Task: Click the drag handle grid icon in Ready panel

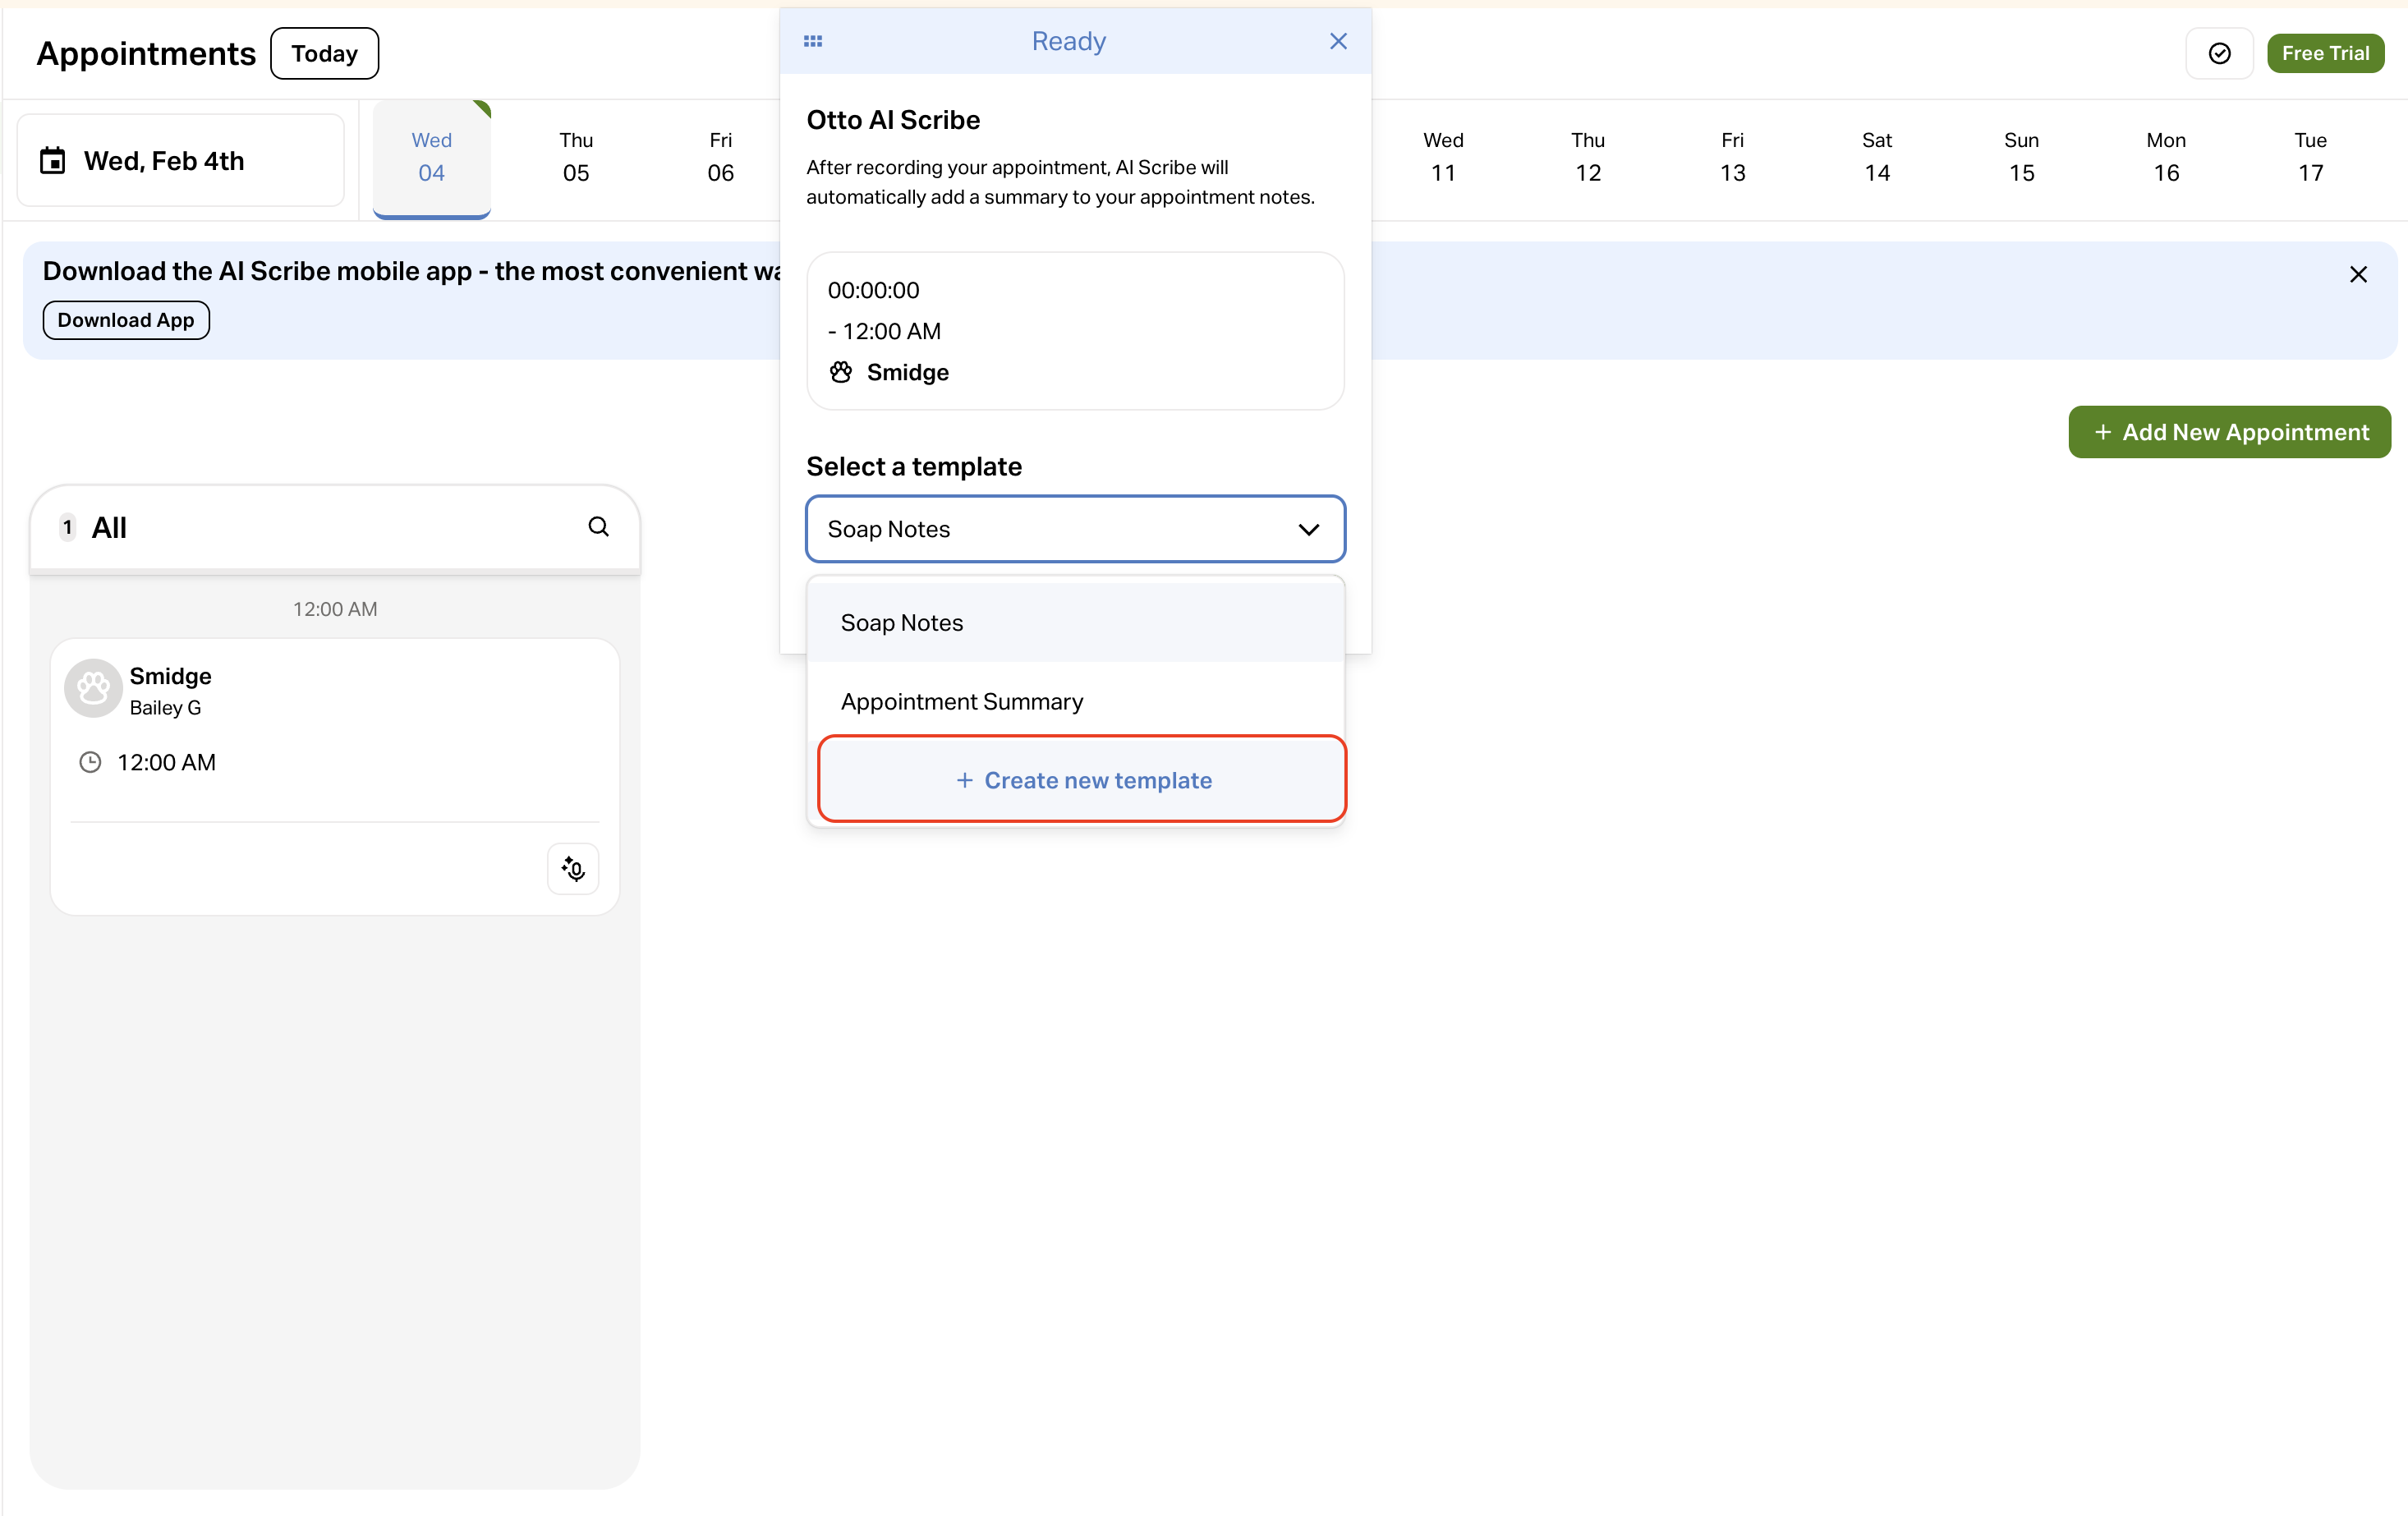Action: tap(813, 41)
